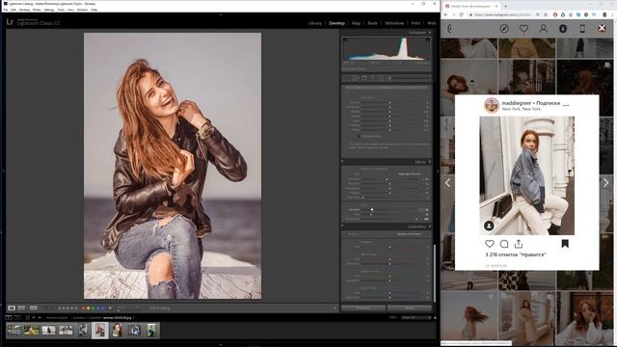The image size is (617, 347).
Task: Open the vignetting Style dropdown
Action: [410, 173]
